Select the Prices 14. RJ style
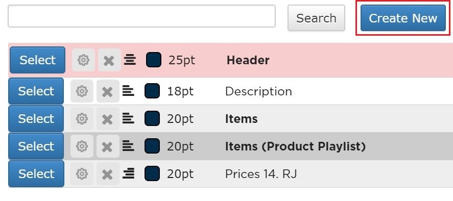 [36, 173]
